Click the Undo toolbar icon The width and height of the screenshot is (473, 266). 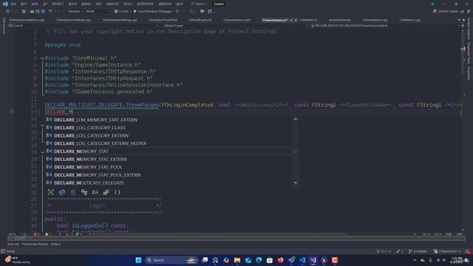click(x=51, y=12)
